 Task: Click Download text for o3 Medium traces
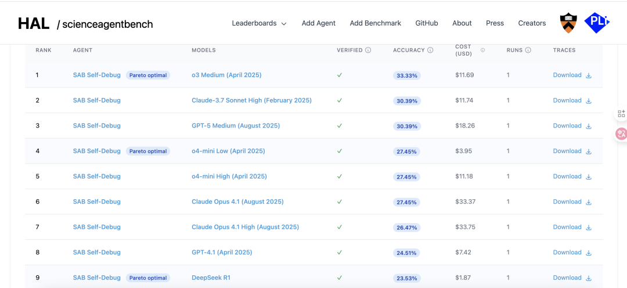567,75
